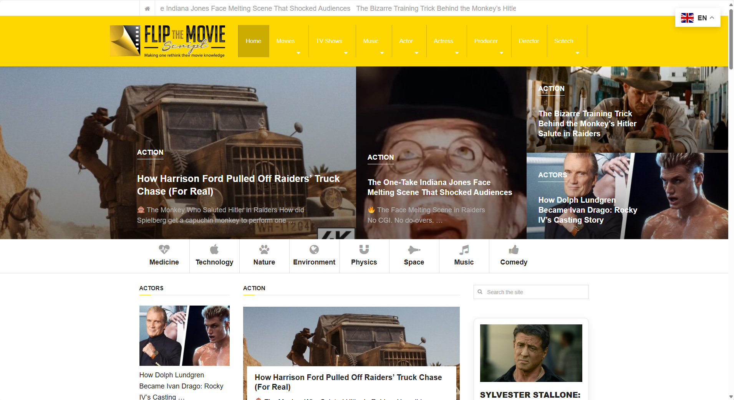
Task: Expand the Actor dropdown arrow
Action: click(x=416, y=53)
